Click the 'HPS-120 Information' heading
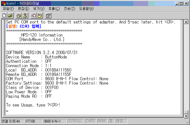 click(42, 35)
